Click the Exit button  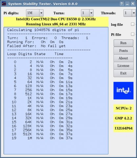pos(123,73)
